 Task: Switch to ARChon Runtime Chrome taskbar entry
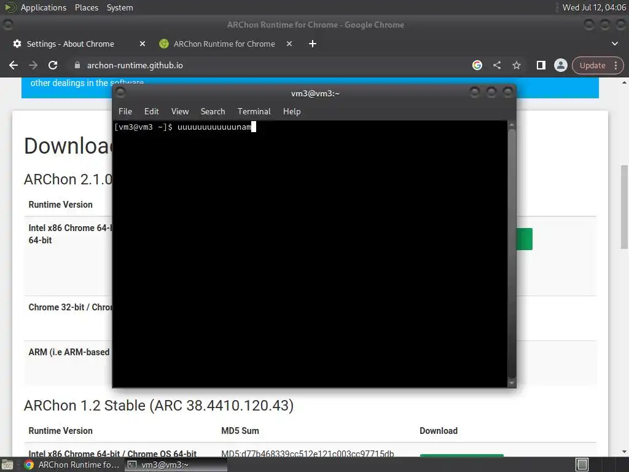(x=72, y=465)
